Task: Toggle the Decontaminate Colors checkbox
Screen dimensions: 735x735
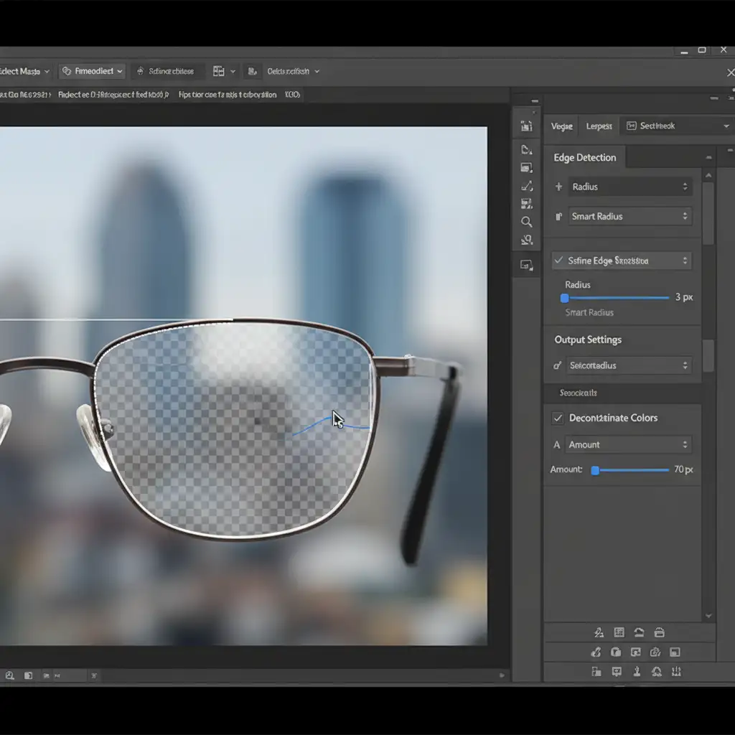Action: [557, 418]
